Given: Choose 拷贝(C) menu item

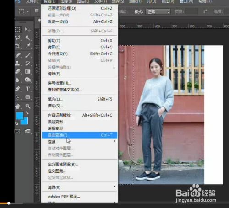Looking at the screenshot, I should pos(80,47).
